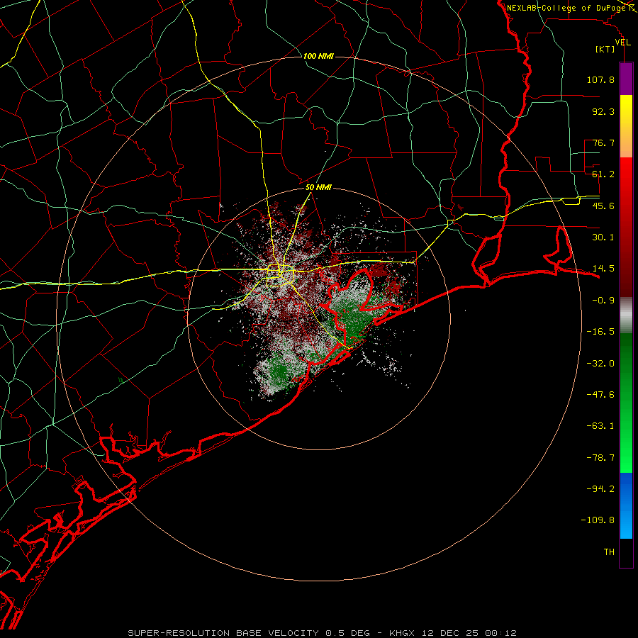Click the 50 NMI range ring label
638x638 pixels.
click(x=318, y=188)
